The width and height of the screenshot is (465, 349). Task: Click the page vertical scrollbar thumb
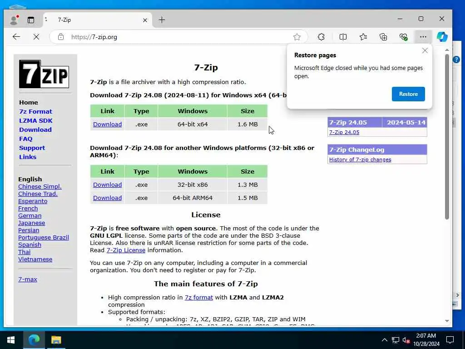tap(447, 136)
